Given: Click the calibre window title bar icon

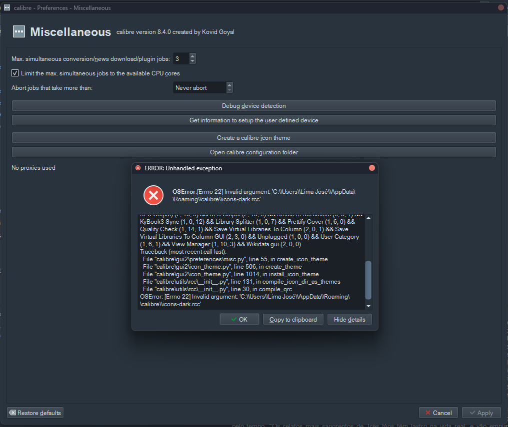Looking at the screenshot, I should click(x=7, y=7).
